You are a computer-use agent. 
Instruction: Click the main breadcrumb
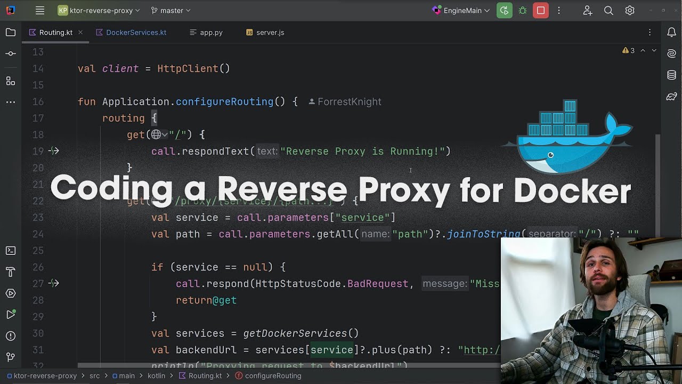pos(124,376)
